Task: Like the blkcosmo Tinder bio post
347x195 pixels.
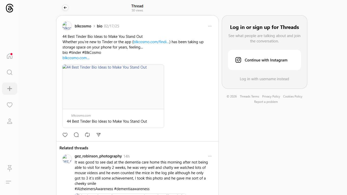Action: click(65, 135)
